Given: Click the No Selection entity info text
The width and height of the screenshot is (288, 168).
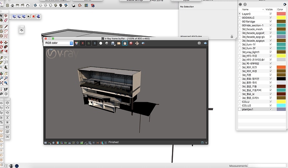Looking at the screenshot, I should [187, 7].
